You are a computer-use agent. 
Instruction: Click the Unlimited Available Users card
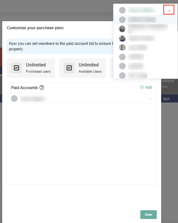coord(82,68)
